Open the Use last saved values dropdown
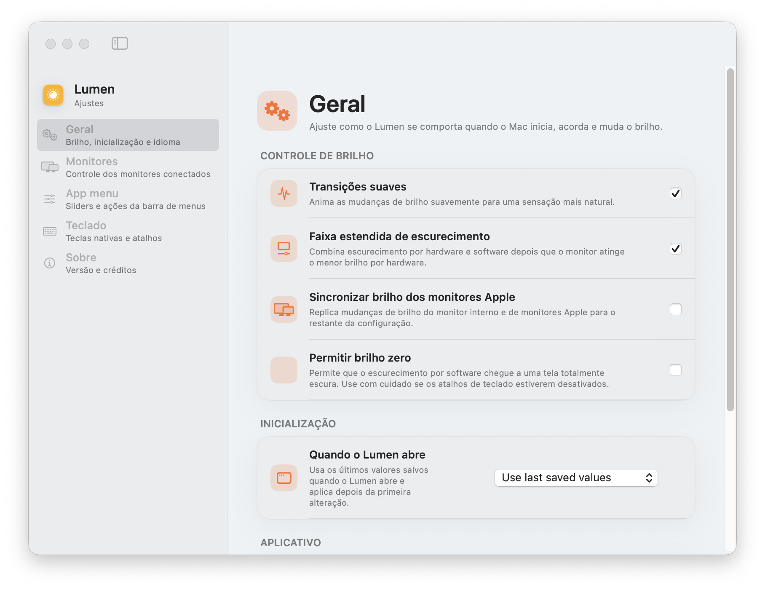The image size is (765, 590). (576, 478)
